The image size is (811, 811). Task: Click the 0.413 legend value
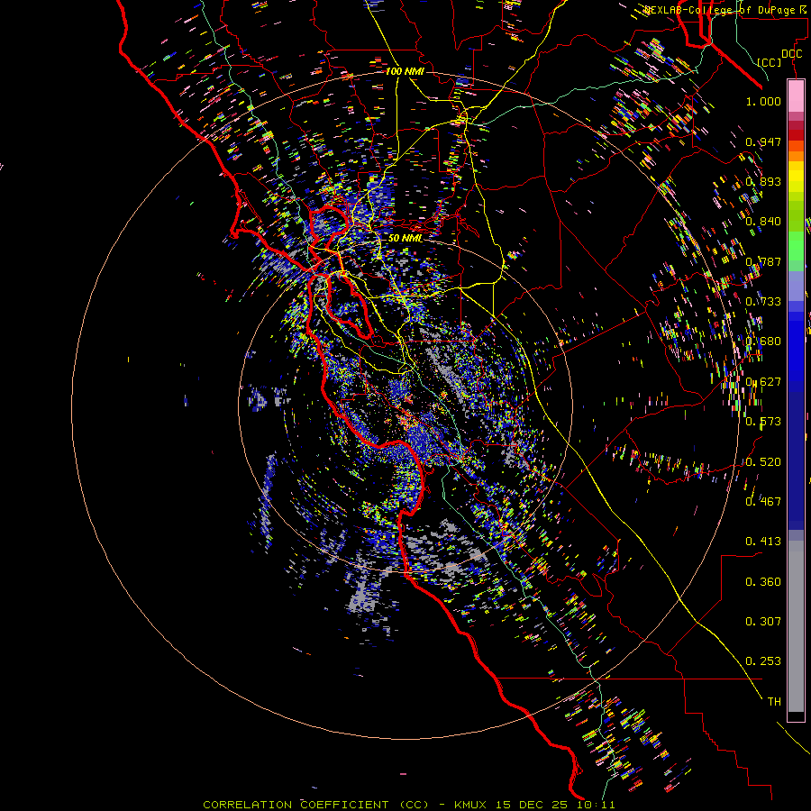[x=763, y=542]
